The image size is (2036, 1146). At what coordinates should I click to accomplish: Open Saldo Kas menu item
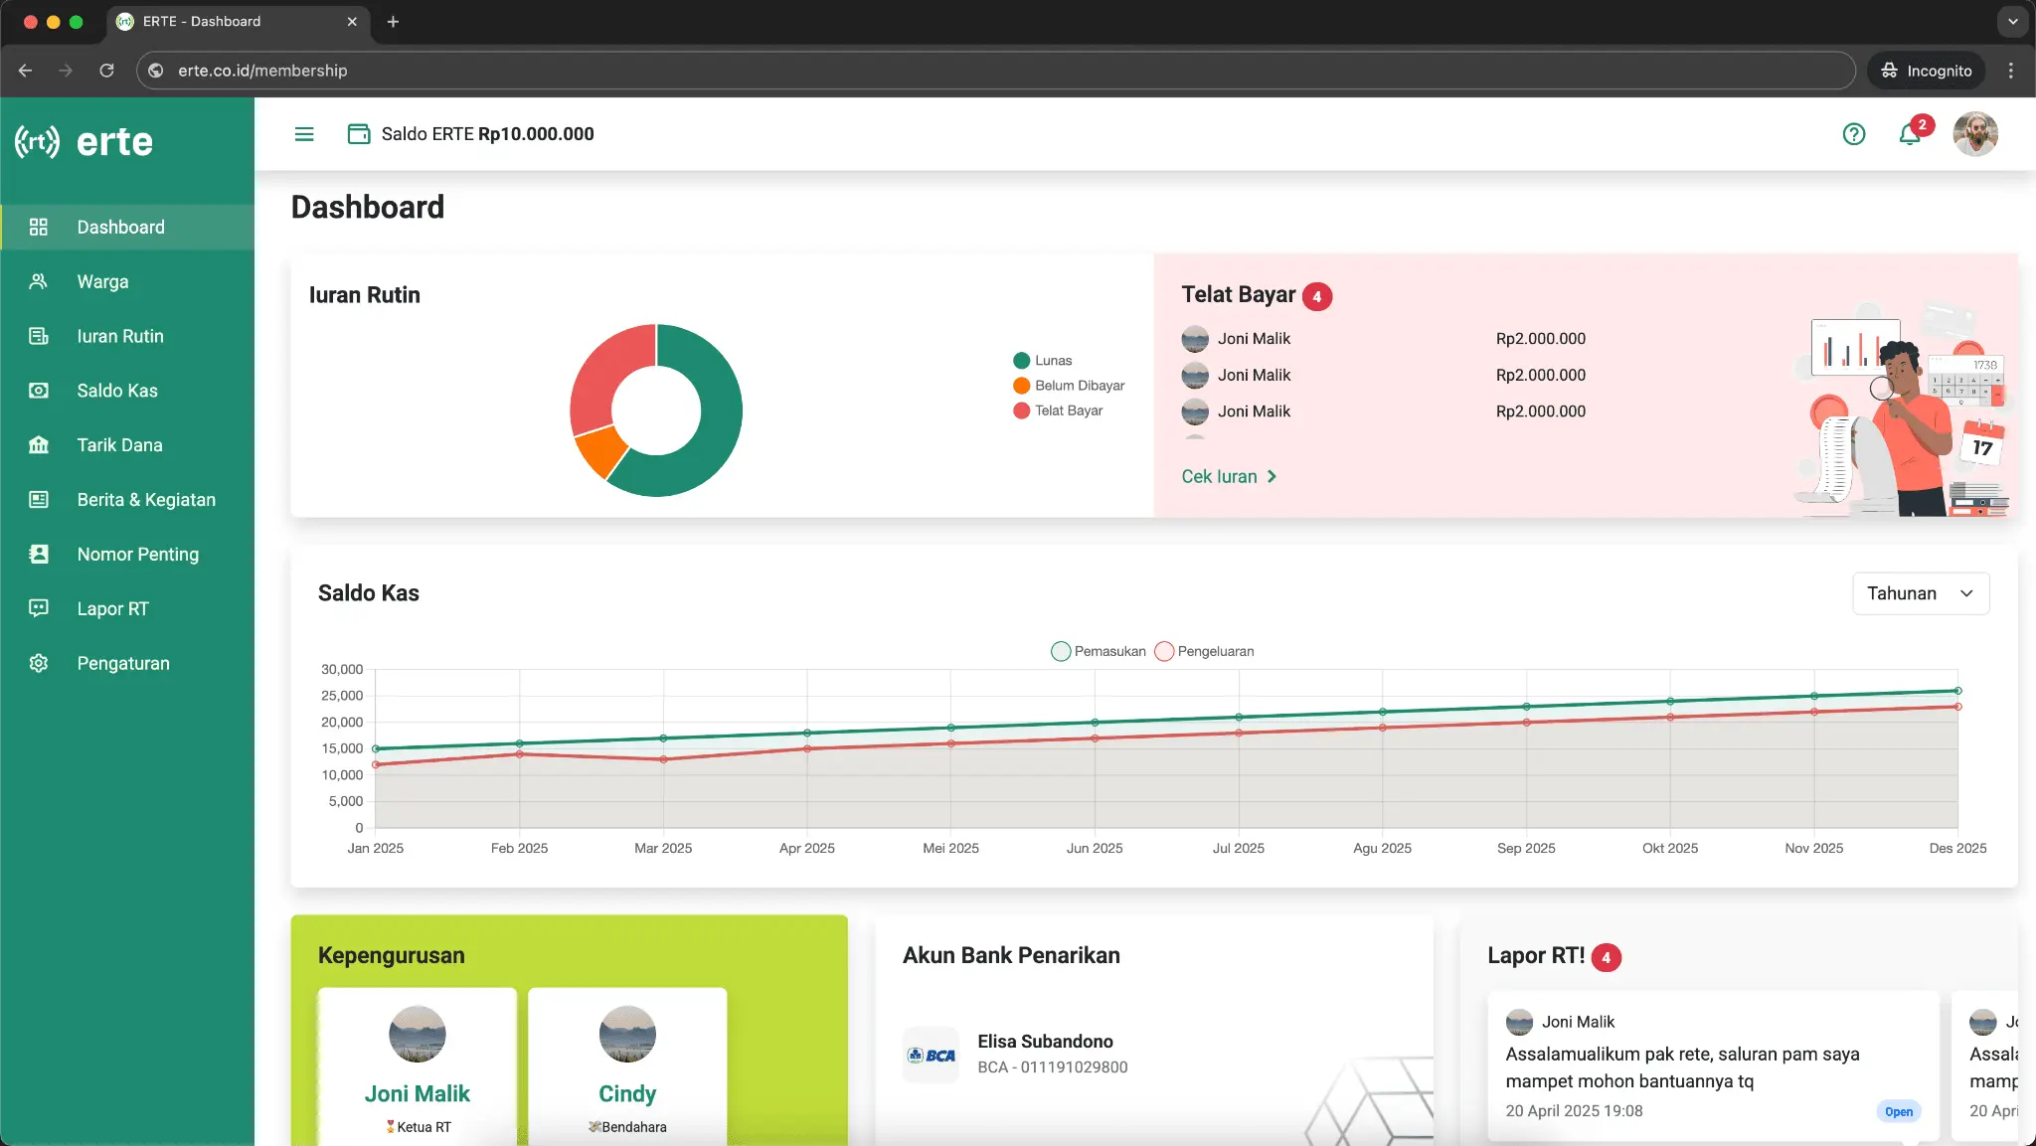127,391
